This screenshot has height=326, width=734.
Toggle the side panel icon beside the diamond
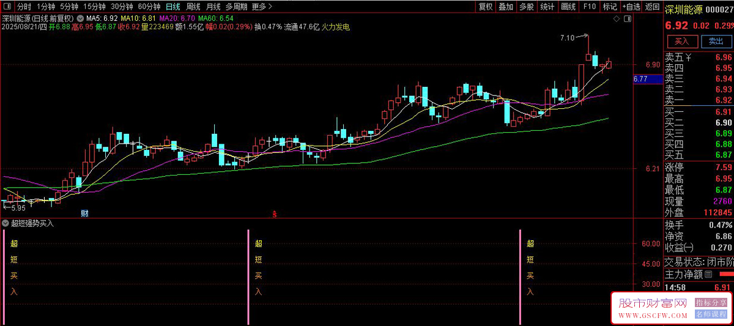626,20
